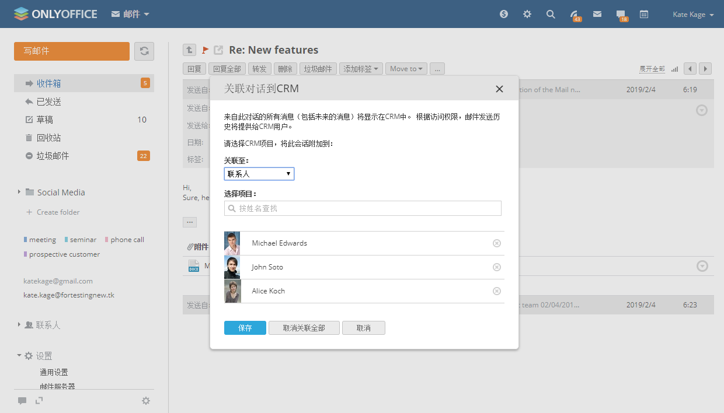This screenshot has height=413, width=724.
Task: Click the refresh mail icon button
Action: tap(144, 51)
